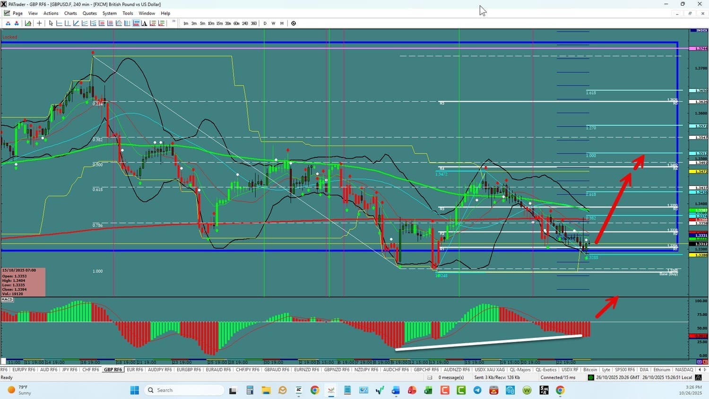Select the arrow pointer tool
Viewport: 709px width, 399px height.
[x=51, y=23]
